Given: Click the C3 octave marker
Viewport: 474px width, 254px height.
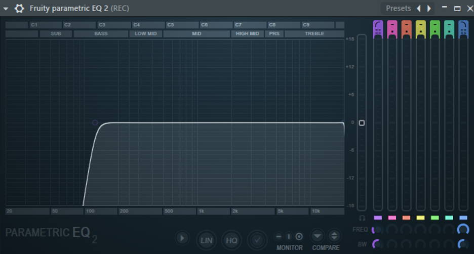Looking at the screenshot, I should pyautogui.click(x=113, y=25).
